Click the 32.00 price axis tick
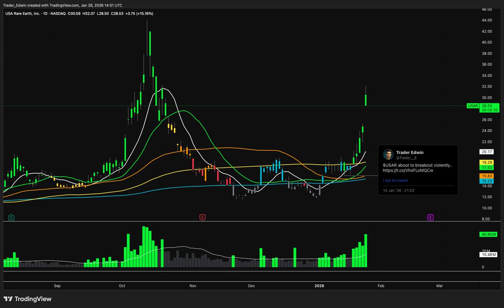The image size is (504, 308). [487, 86]
